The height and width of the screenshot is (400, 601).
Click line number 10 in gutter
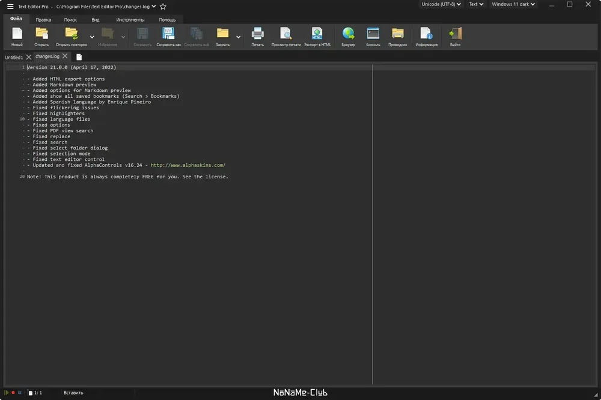[x=22, y=119]
